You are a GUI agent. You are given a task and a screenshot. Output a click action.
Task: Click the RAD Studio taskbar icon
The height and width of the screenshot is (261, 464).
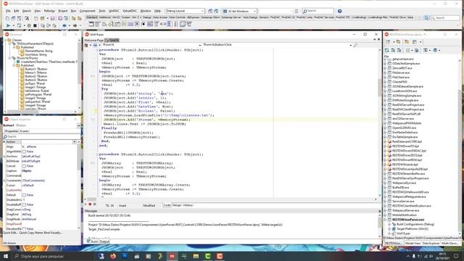pyautogui.click(x=173, y=256)
